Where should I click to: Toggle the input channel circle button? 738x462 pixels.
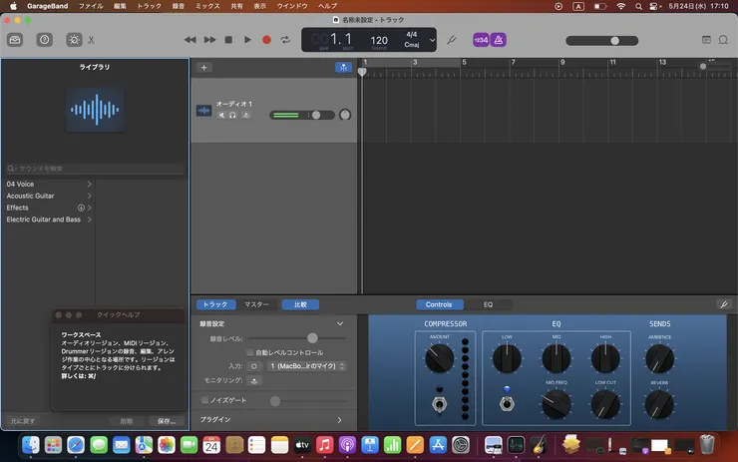[254, 366]
